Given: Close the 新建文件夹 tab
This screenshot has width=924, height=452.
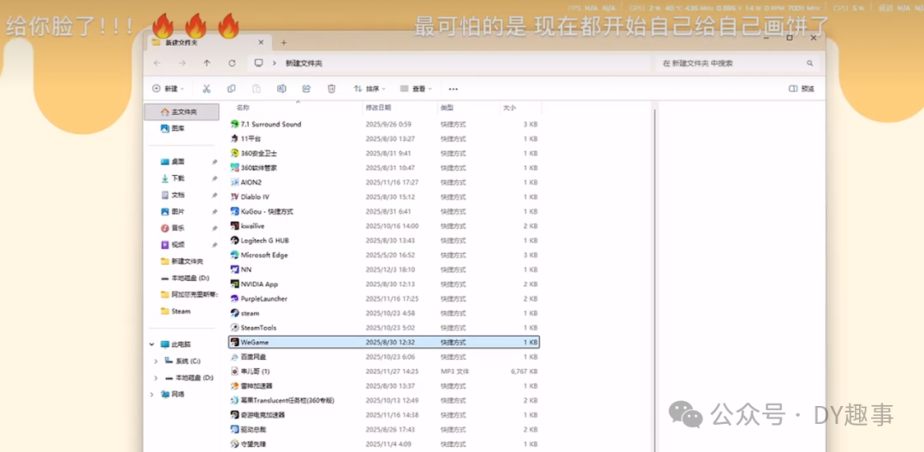Looking at the screenshot, I should tap(261, 43).
